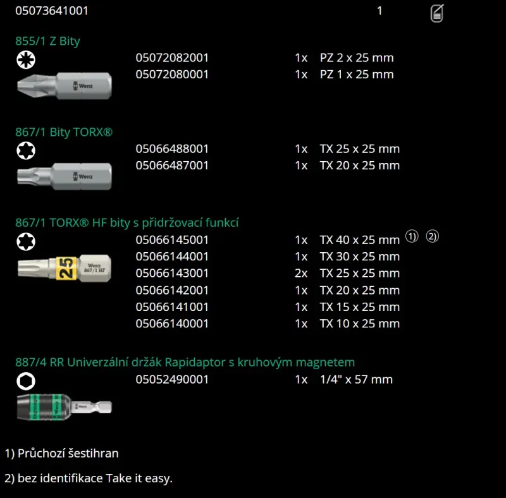Select article number 05066145001
The height and width of the screenshot is (498, 506).
pos(172,240)
